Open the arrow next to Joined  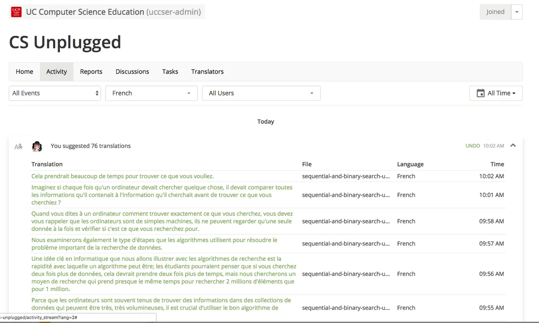(517, 12)
